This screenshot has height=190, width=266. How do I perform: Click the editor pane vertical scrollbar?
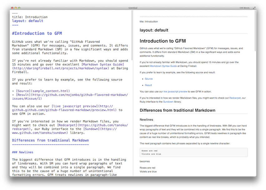[x=132, y=35]
